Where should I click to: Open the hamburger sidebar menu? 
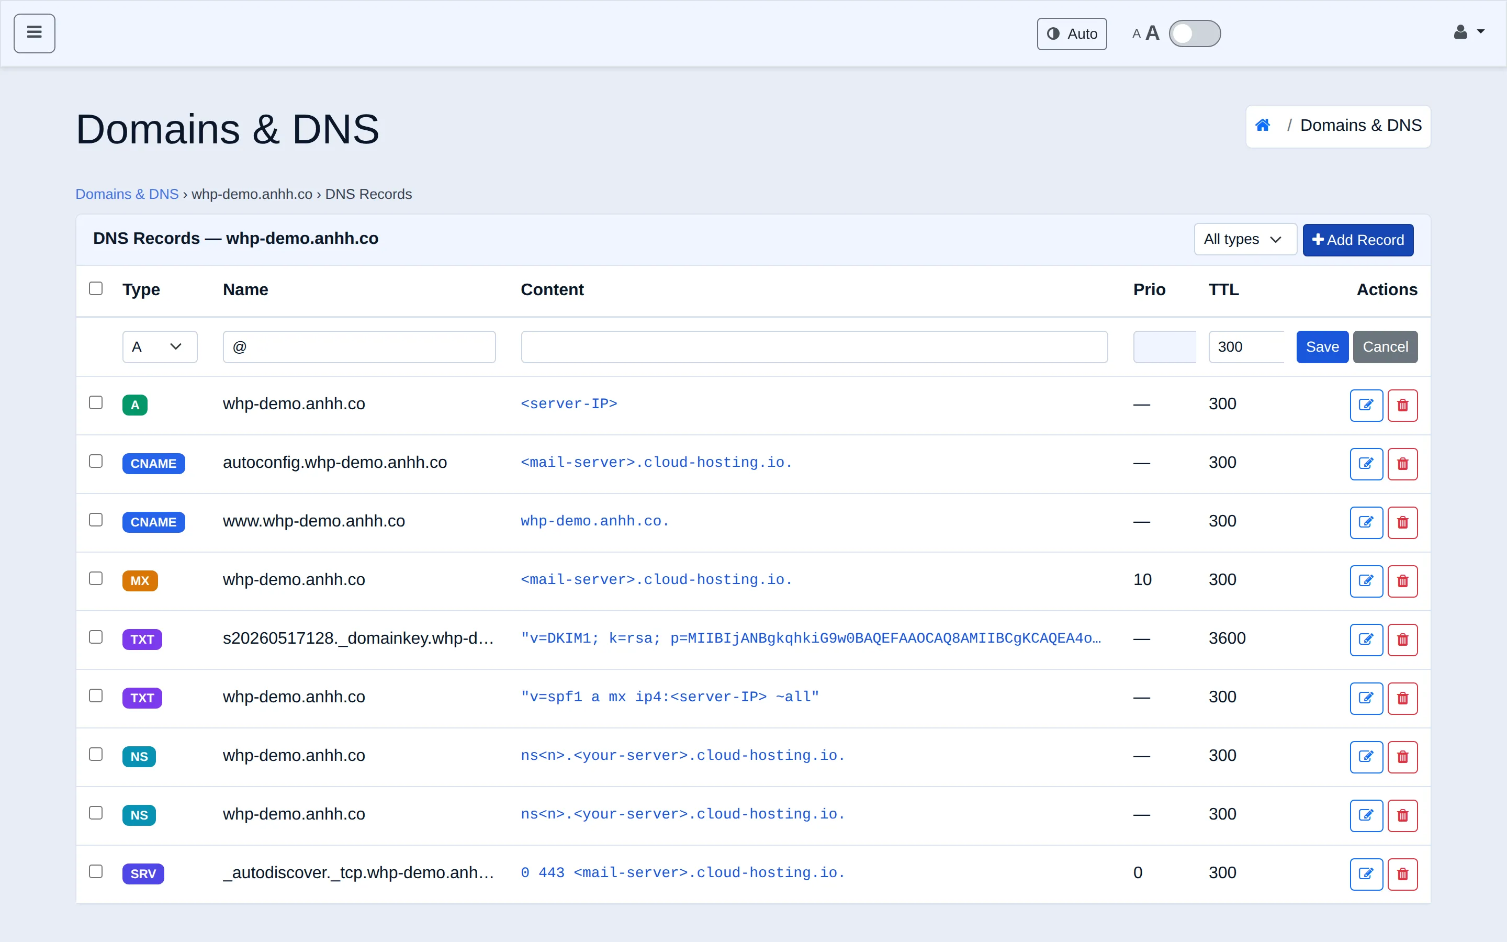coord(34,33)
